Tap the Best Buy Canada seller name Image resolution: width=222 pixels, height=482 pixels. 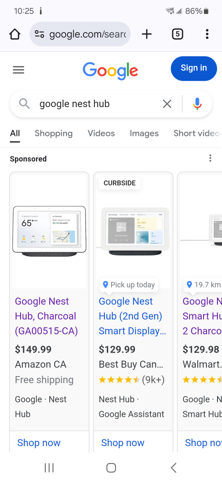point(131,365)
